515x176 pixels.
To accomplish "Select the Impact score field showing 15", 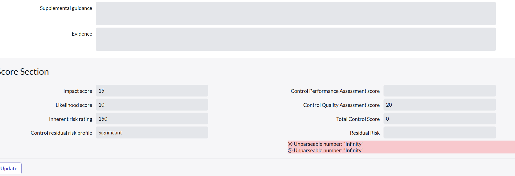I will 152,91.
